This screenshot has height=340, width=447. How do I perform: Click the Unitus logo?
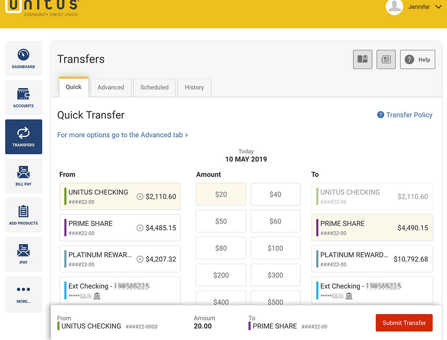[42, 8]
